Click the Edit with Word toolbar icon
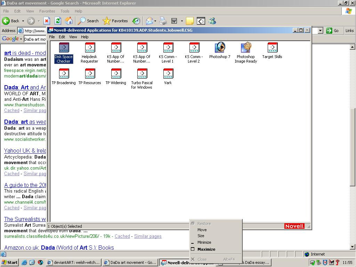Screen dimensions: 356x267 174,21
